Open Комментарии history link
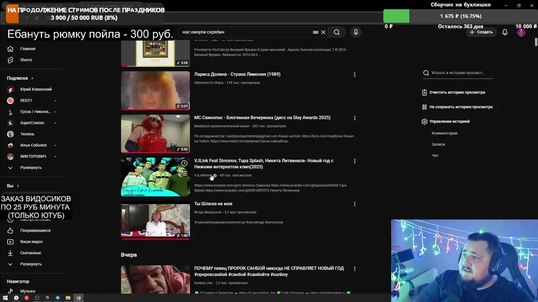This screenshot has width=538, height=302. click(x=444, y=133)
